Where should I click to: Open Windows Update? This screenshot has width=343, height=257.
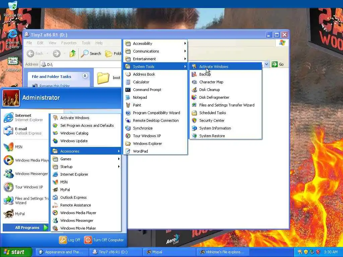(x=86, y=141)
